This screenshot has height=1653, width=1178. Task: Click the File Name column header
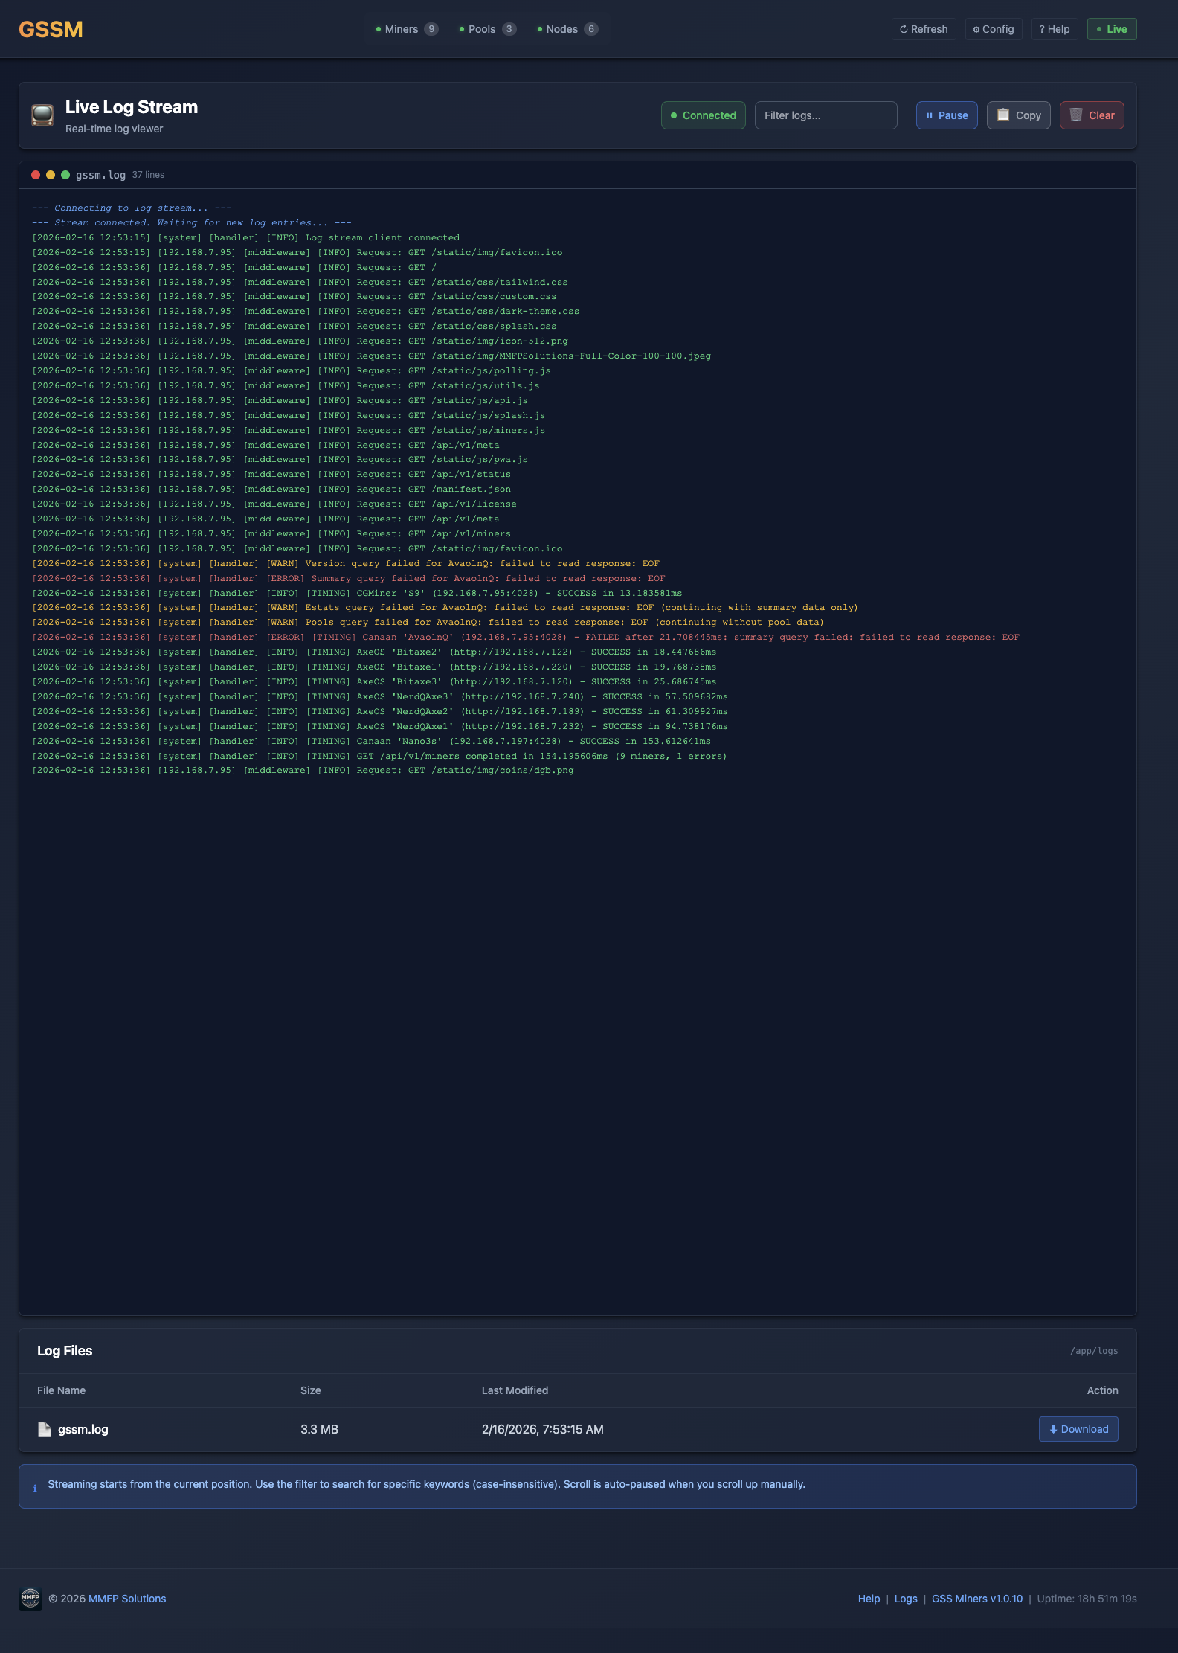[x=62, y=1390]
